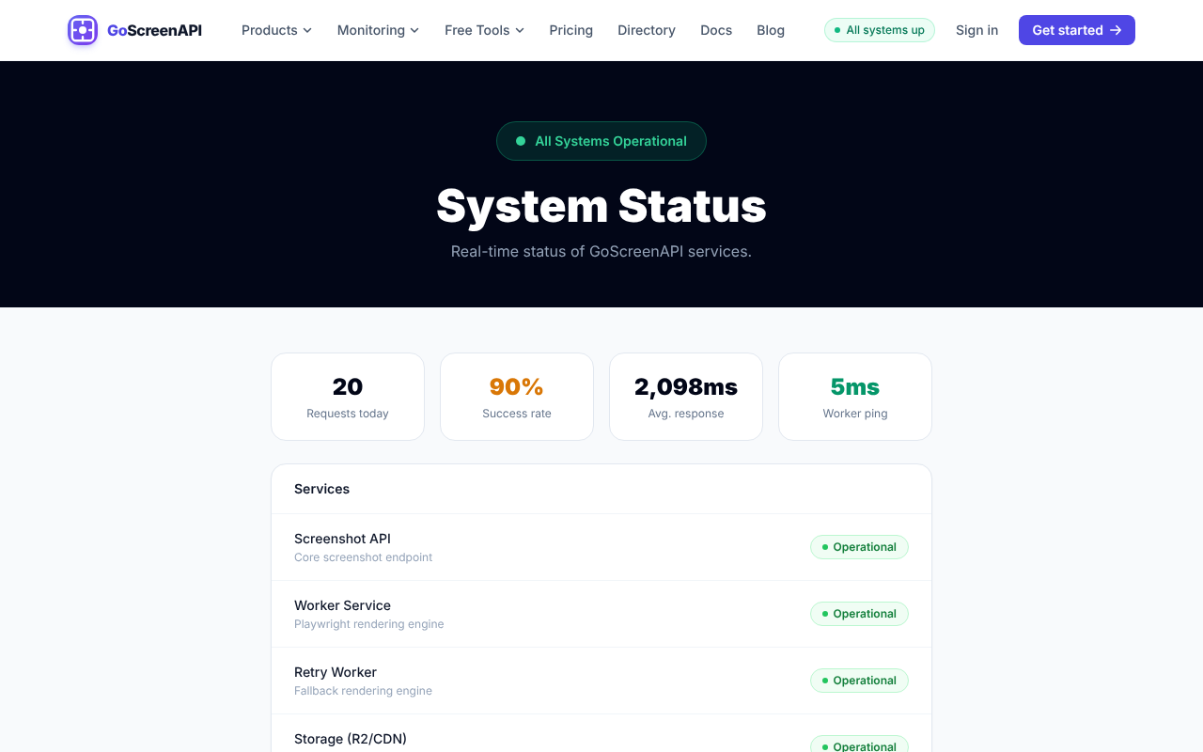Screen dimensions: 1203x752
Task: Click Playwright rendering engine description
Action: pyautogui.click(x=369, y=624)
